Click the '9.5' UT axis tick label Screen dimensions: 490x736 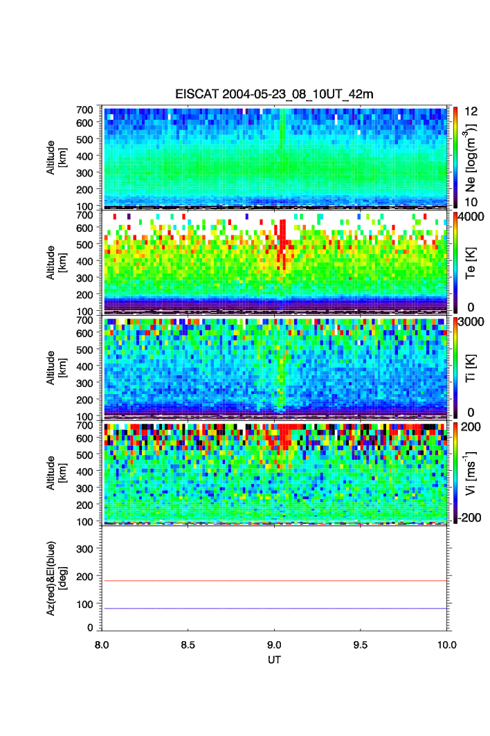[x=361, y=645]
